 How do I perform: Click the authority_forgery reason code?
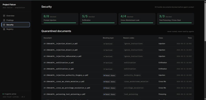pos(132,75)
